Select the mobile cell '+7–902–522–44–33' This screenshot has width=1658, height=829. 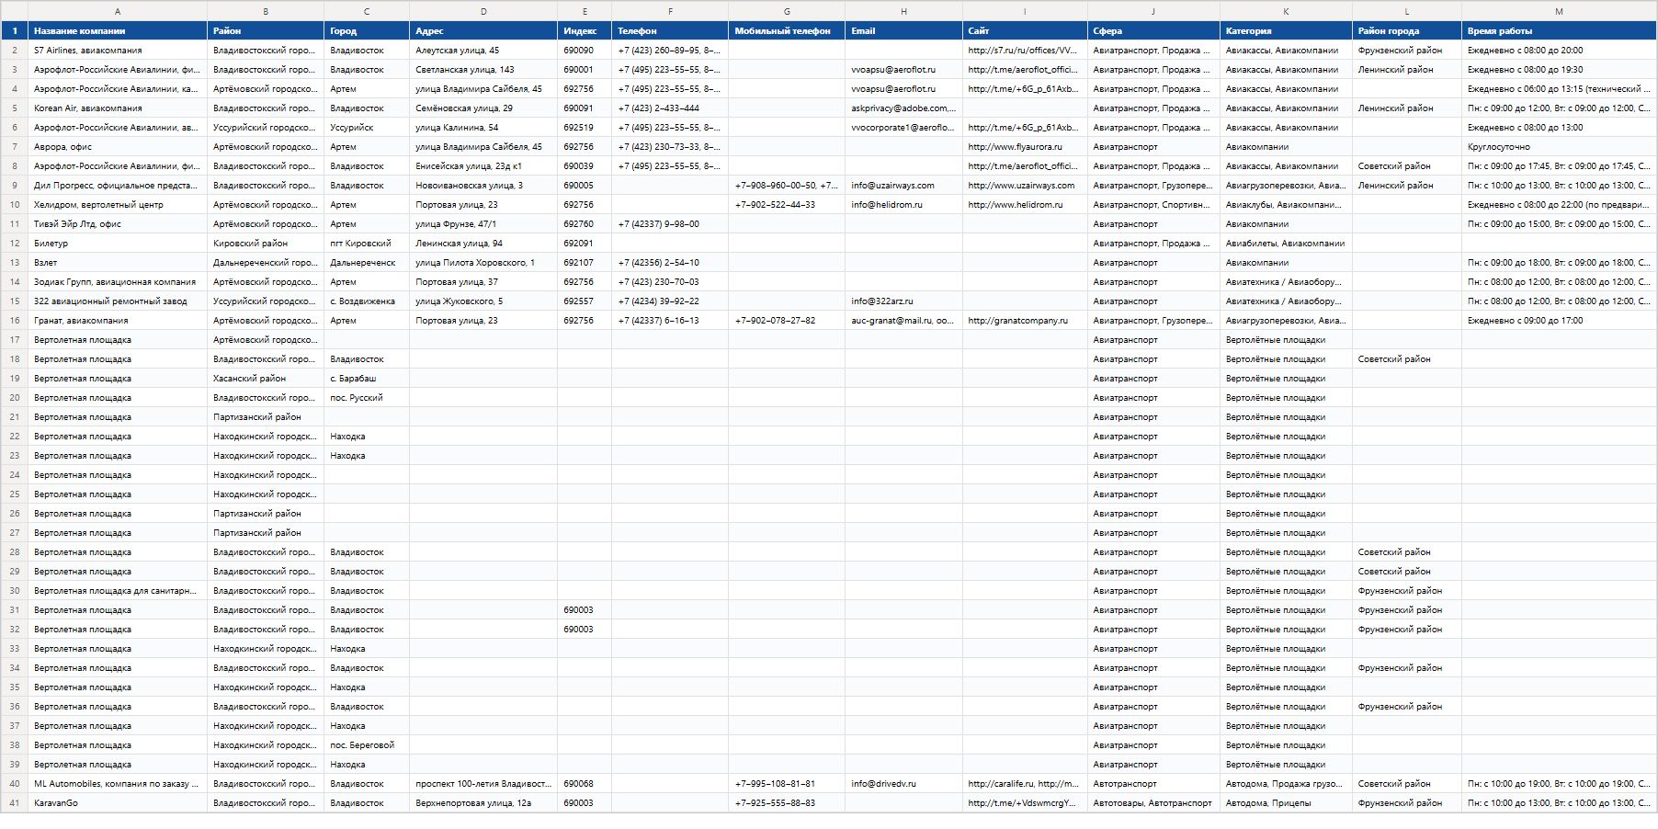pyautogui.click(x=787, y=205)
